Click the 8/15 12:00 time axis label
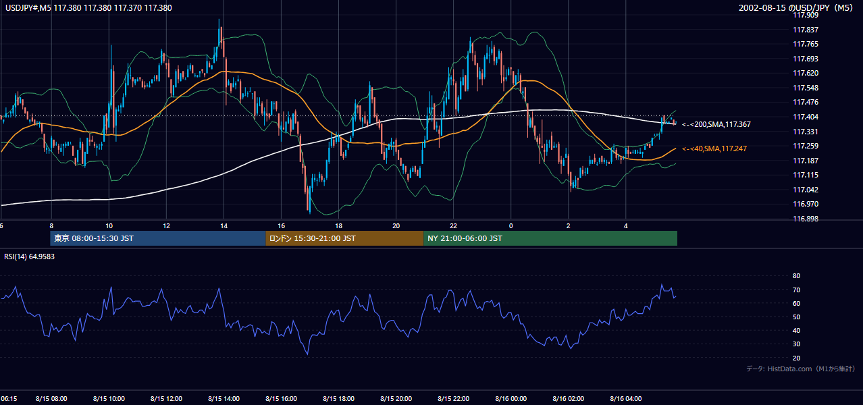The image size is (863, 405). click(166, 399)
